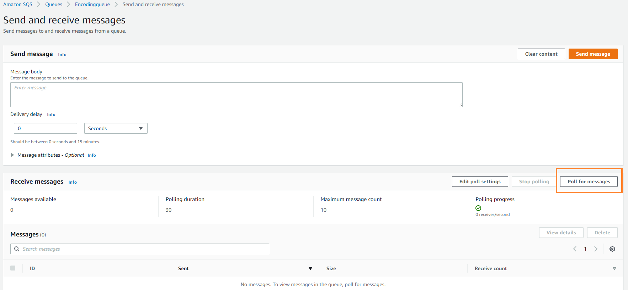Screen dimensions: 628x290
Task: Click Clear content button
Action: click(541, 54)
